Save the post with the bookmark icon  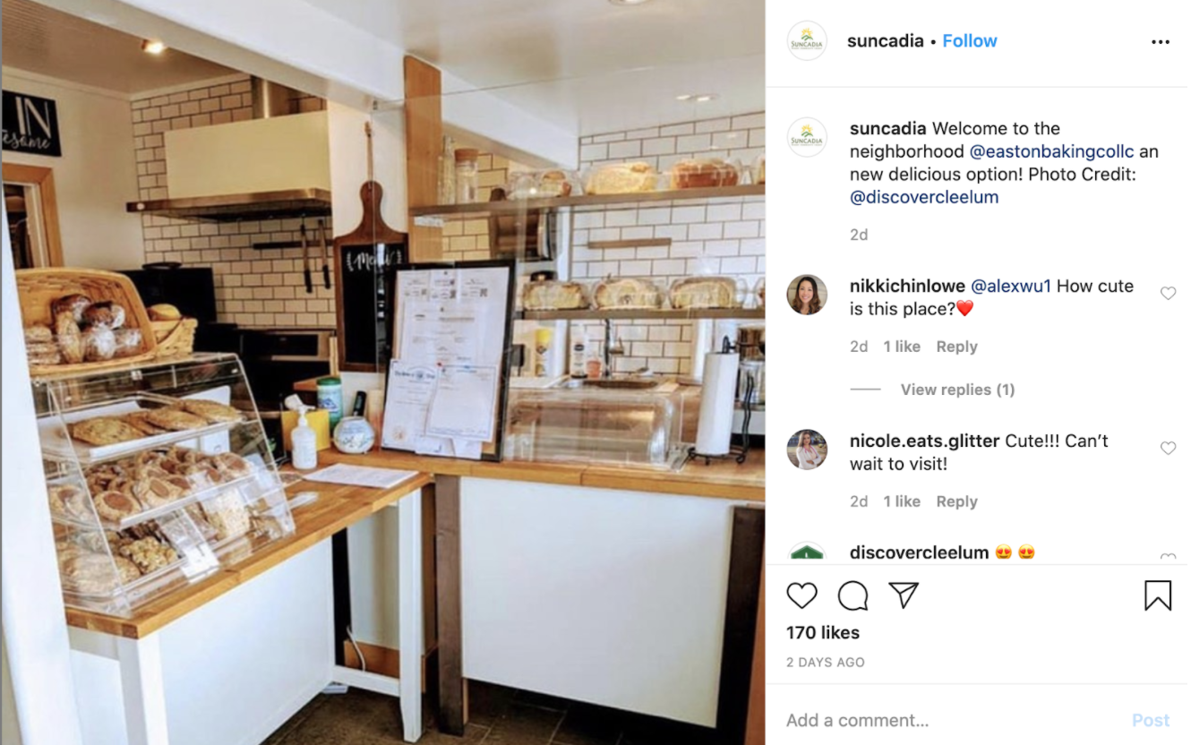[1158, 595]
